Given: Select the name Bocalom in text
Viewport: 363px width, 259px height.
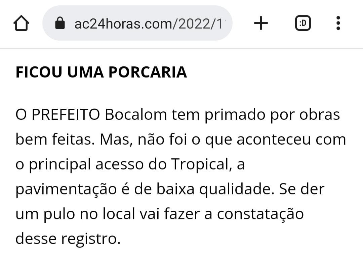Looking at the screenshot, I should 136,115.
